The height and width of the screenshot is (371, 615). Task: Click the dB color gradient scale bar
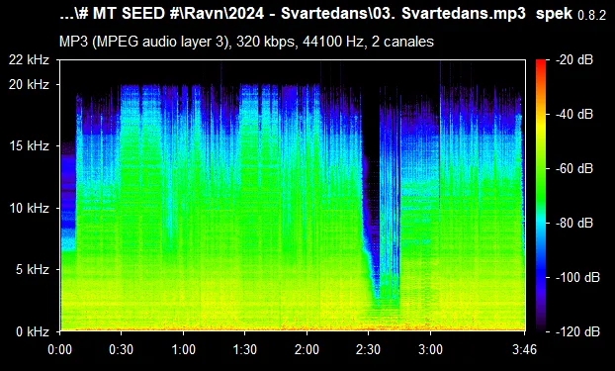click(x=541, y=196)
